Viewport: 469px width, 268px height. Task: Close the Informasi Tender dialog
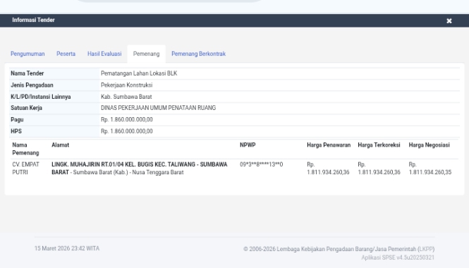(x=449, y=21)
